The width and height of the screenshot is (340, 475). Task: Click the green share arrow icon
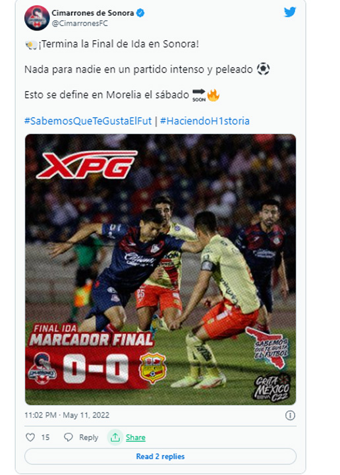pyautogui.click(x=115, y=437)
